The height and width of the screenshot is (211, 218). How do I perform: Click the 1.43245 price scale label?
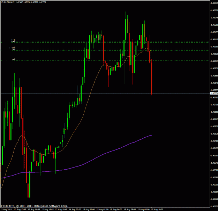[x=215, y=18]
